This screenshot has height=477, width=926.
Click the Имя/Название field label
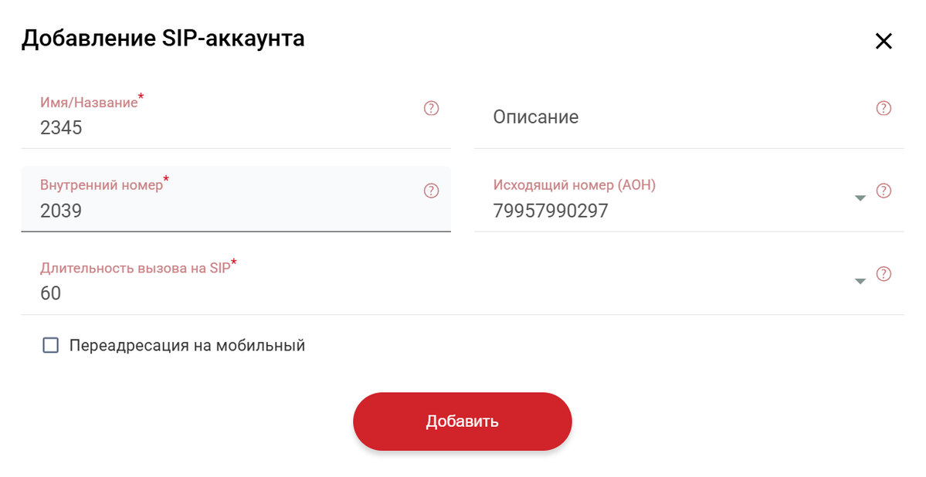89,102
